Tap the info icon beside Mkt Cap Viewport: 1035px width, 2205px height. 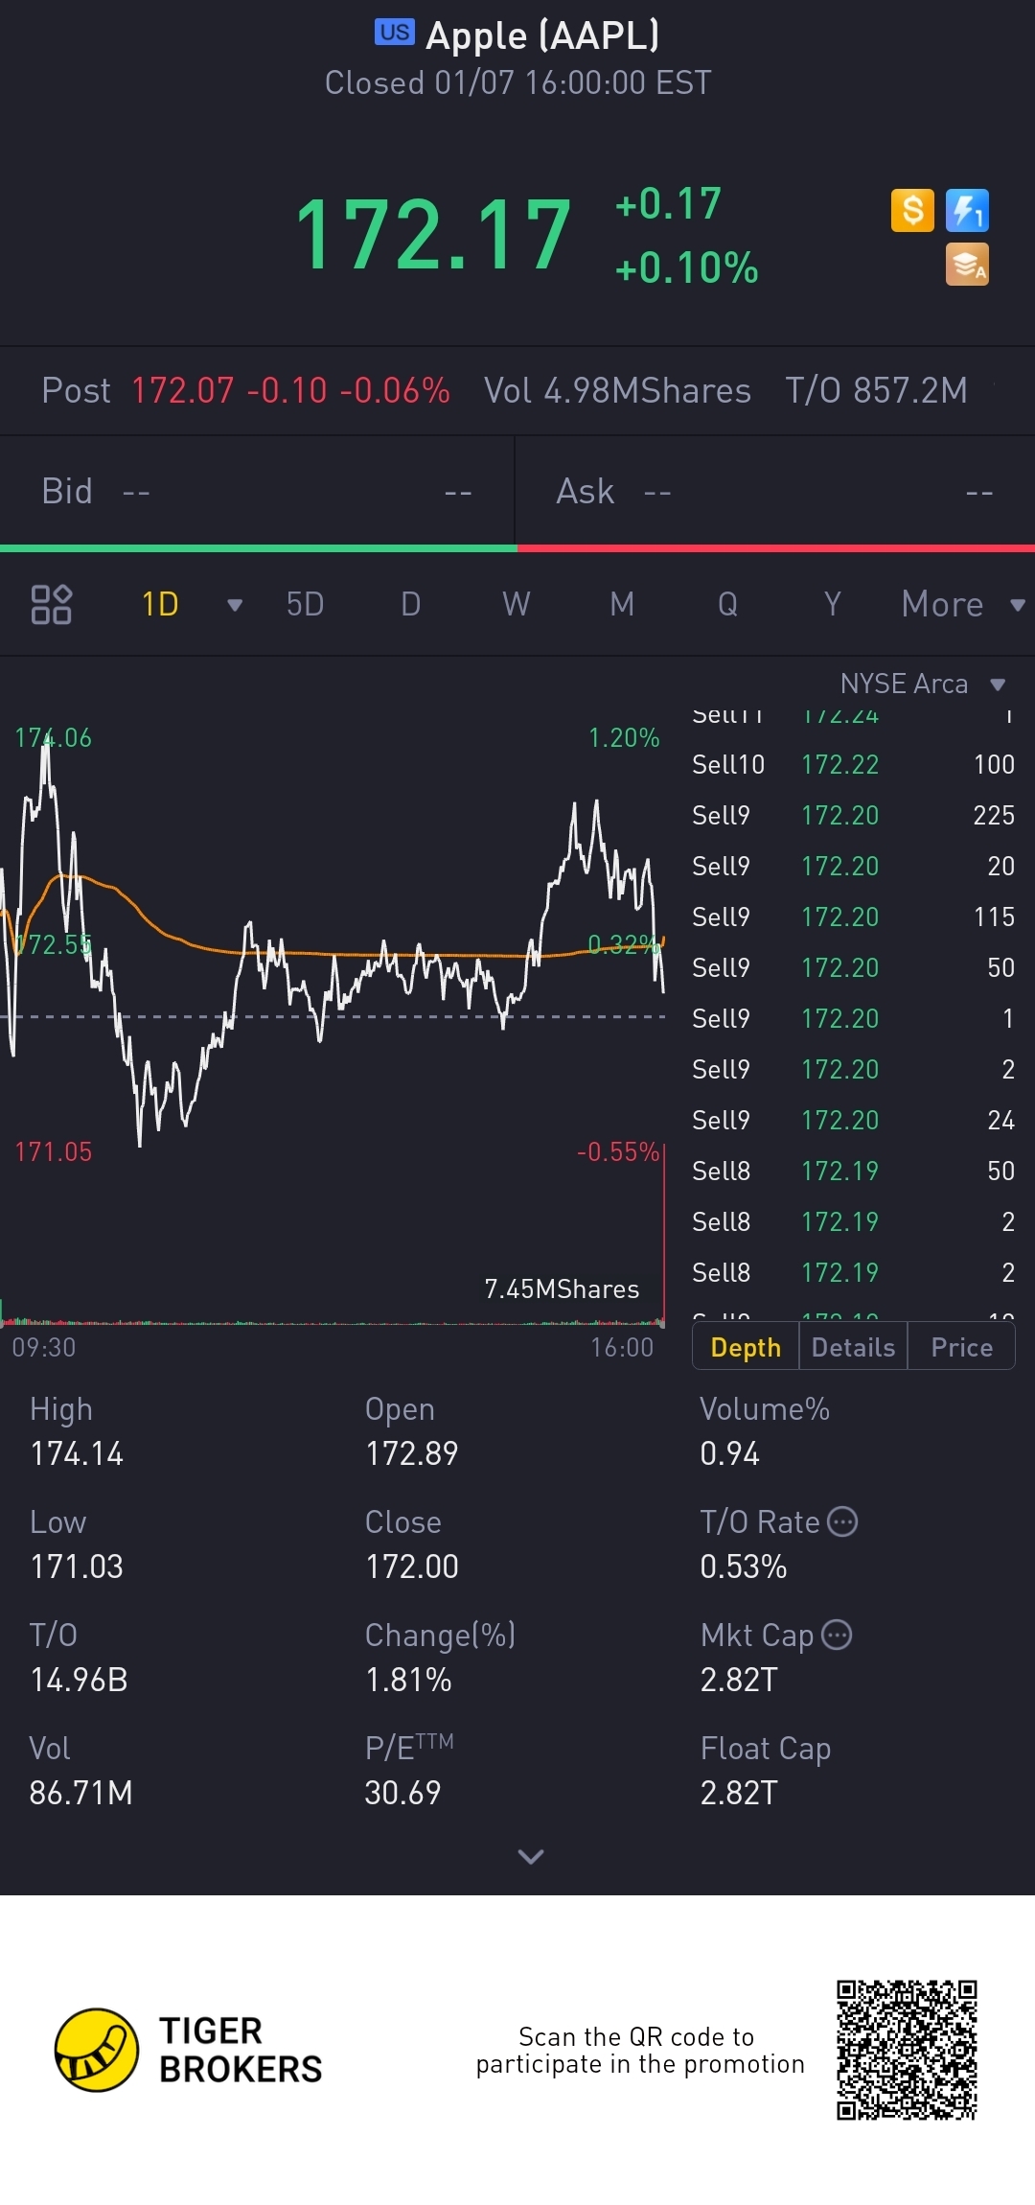(838, 1635)
